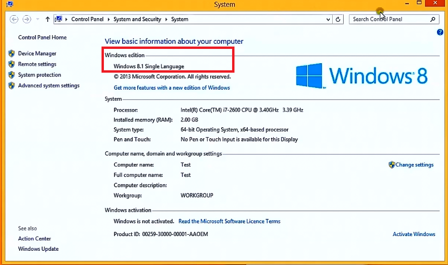Click the Change settings shield icon
The width and height of the screenshot is (448, 265).
392,164
